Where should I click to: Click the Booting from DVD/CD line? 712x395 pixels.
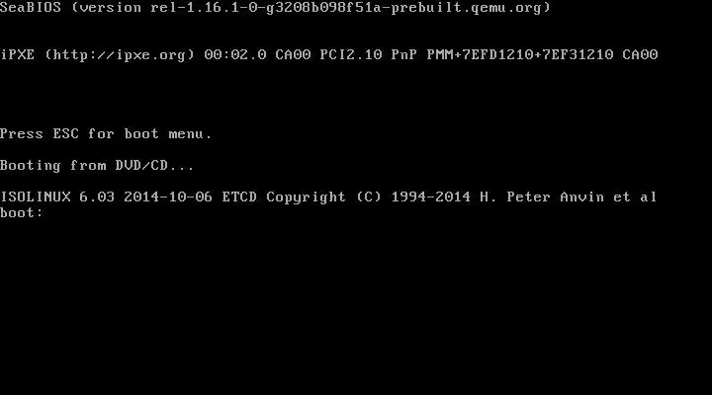point(97,166)
